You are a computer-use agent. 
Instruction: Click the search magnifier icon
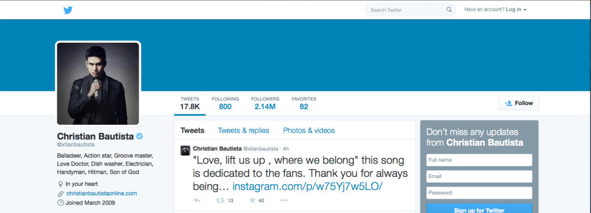[449, 10]
